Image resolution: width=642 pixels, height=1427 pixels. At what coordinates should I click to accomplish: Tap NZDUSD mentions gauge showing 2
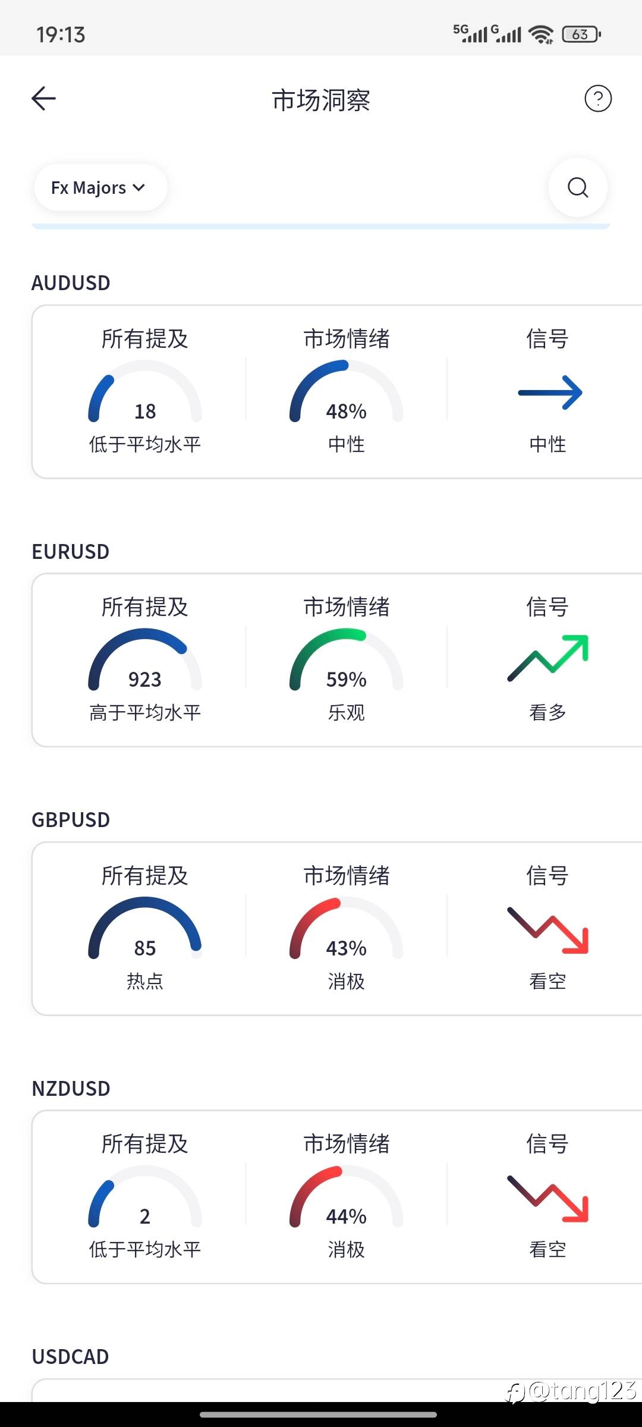pos(145,1197)
